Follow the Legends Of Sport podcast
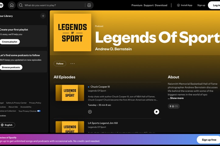 (60, 64)
